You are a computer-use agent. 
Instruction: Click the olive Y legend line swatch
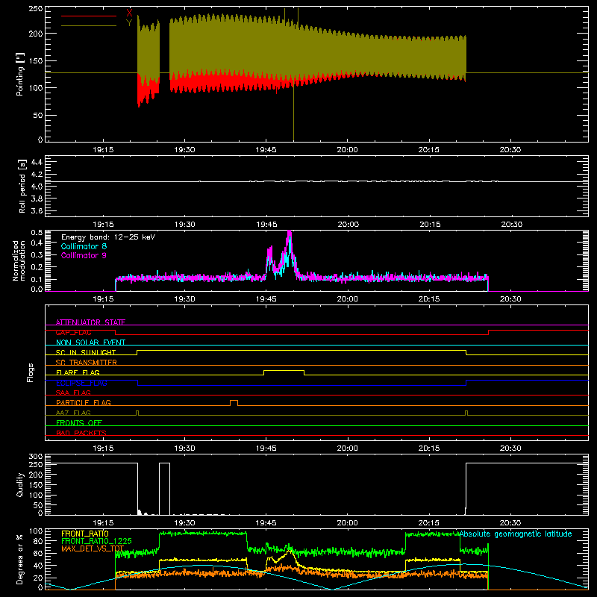(89, 26)
